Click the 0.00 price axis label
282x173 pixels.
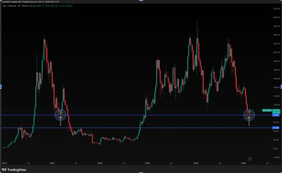[x=275, y=149]
